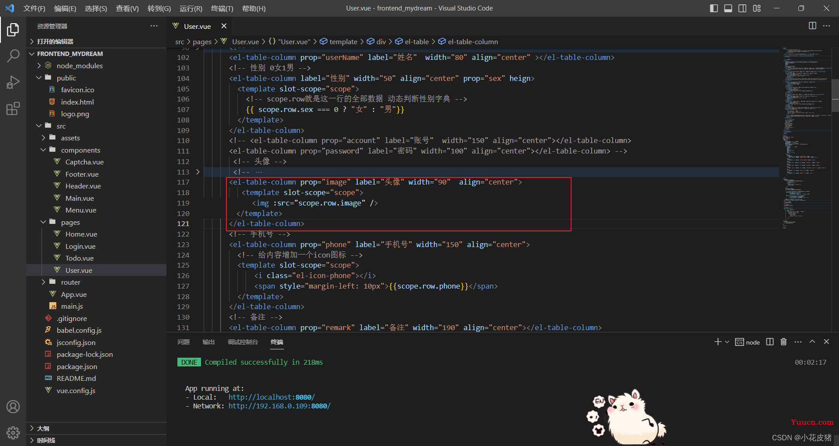Image resolution: width=839 pixels, height=446 pixels.
Task: Open Explorer views and more actions
Action: click(x=154, y=26)
